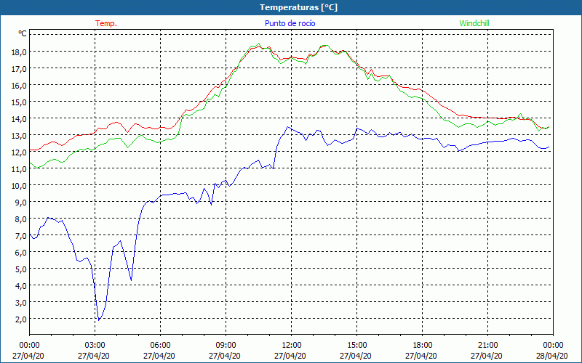Select the green 'Windchill' legend label
The width and height of the screenshot is (582, 363).
click(x=474, y=23)
